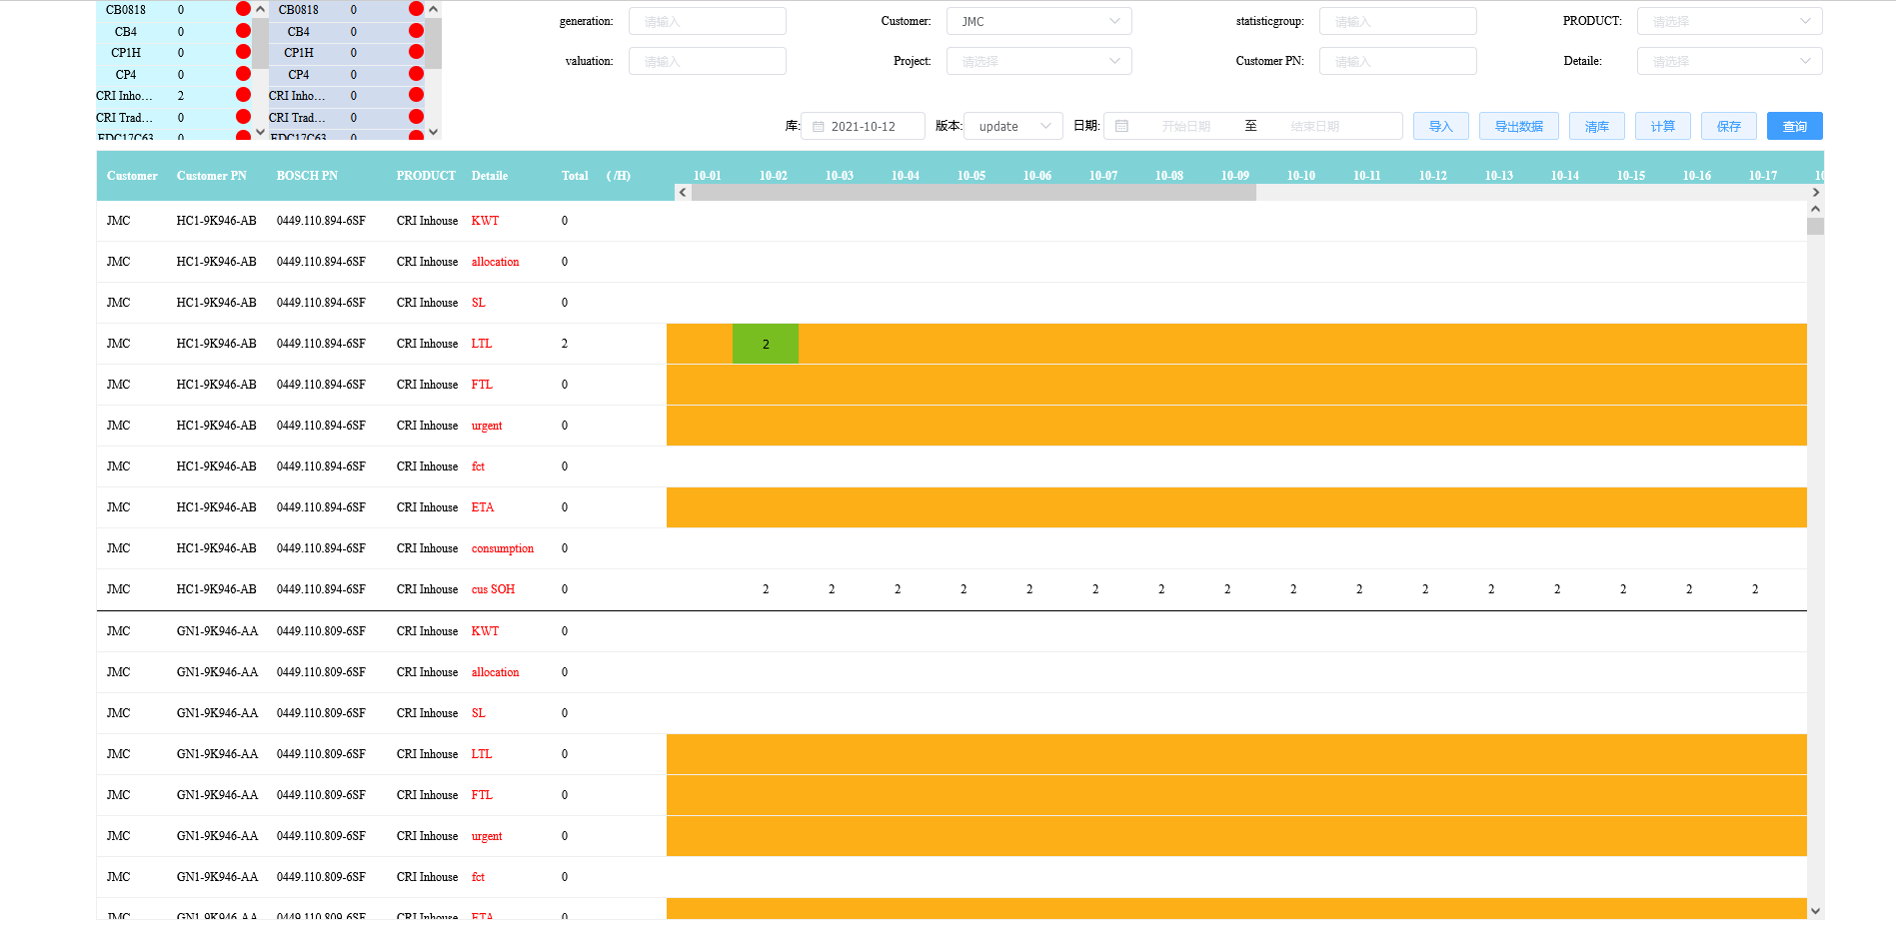Viewport: 1896px width, 927px height.
Task: Click right list scroll-down arrow
Action: [433, 132]
